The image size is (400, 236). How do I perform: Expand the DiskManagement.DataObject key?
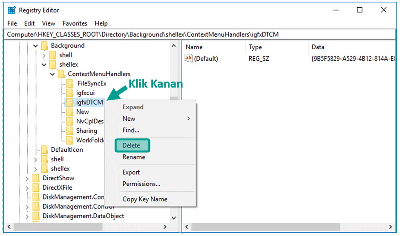coord(27,216)
